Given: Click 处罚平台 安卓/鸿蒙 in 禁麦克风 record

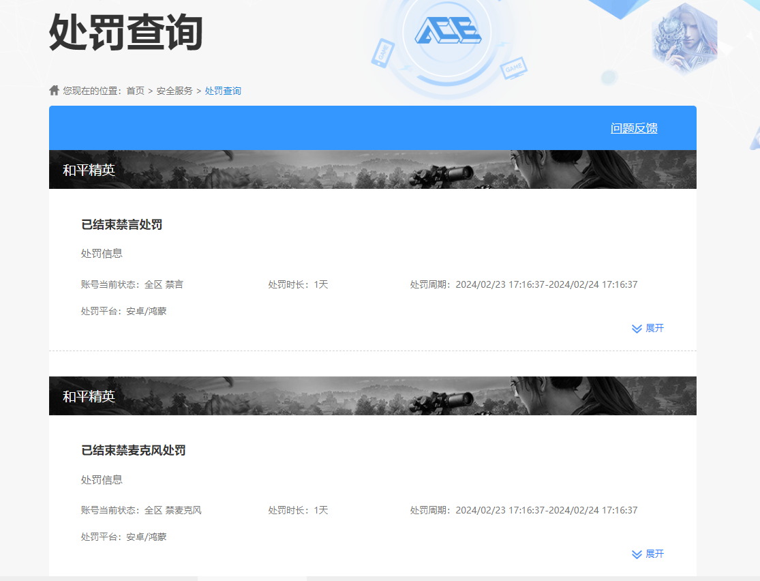Looking at the screenshot, I should (123, 537).
